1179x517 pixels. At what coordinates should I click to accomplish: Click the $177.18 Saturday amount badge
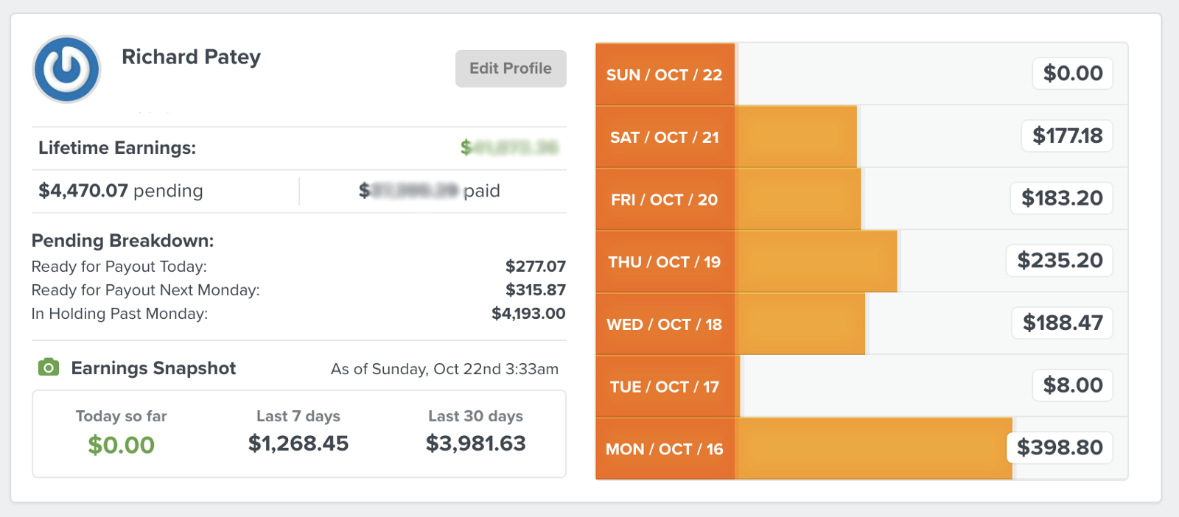point(1067,136)
